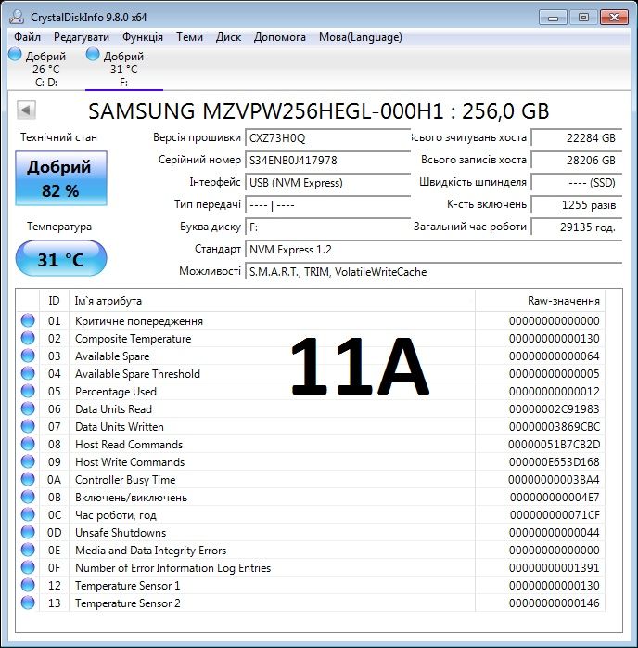
Task: Select the Percentage Used attribute name
Action: coord(116,392)
